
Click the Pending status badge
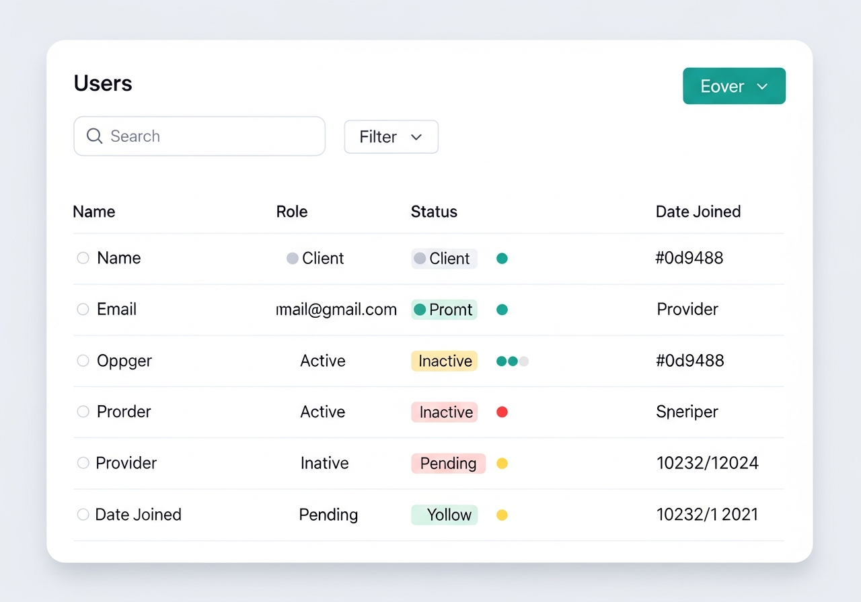[448, 464]
